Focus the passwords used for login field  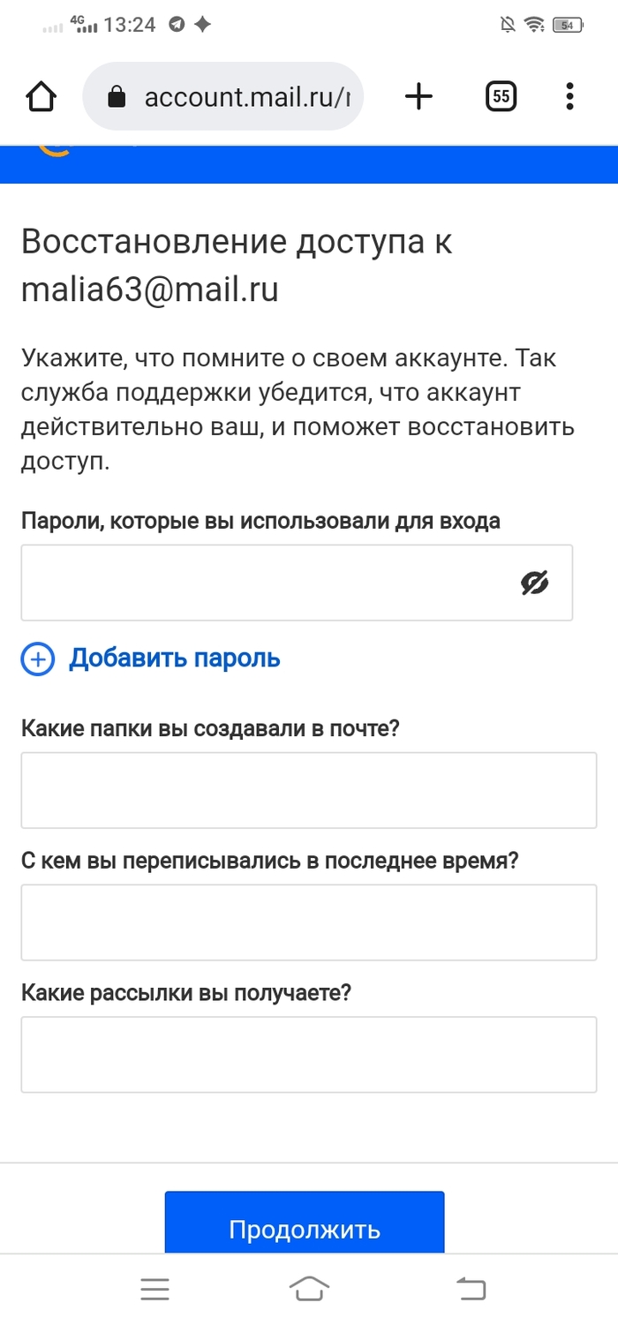tap(265, 583)
